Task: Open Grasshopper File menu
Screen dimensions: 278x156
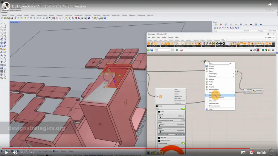Action: [149, 37]
